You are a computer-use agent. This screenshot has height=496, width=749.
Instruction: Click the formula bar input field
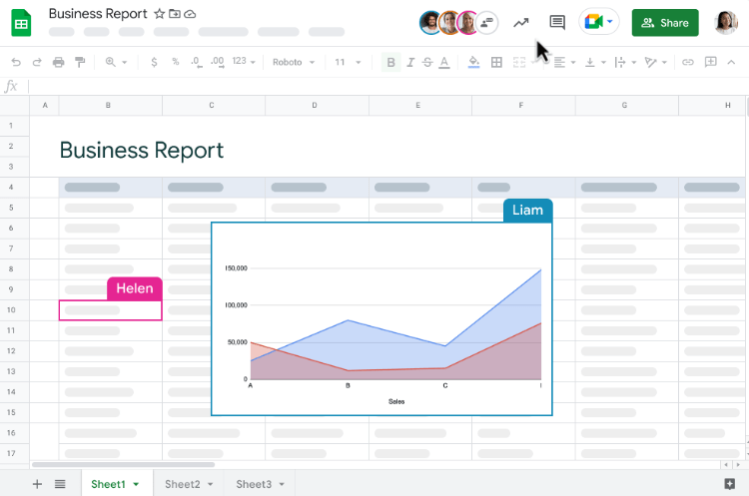(x=379, y=86)
